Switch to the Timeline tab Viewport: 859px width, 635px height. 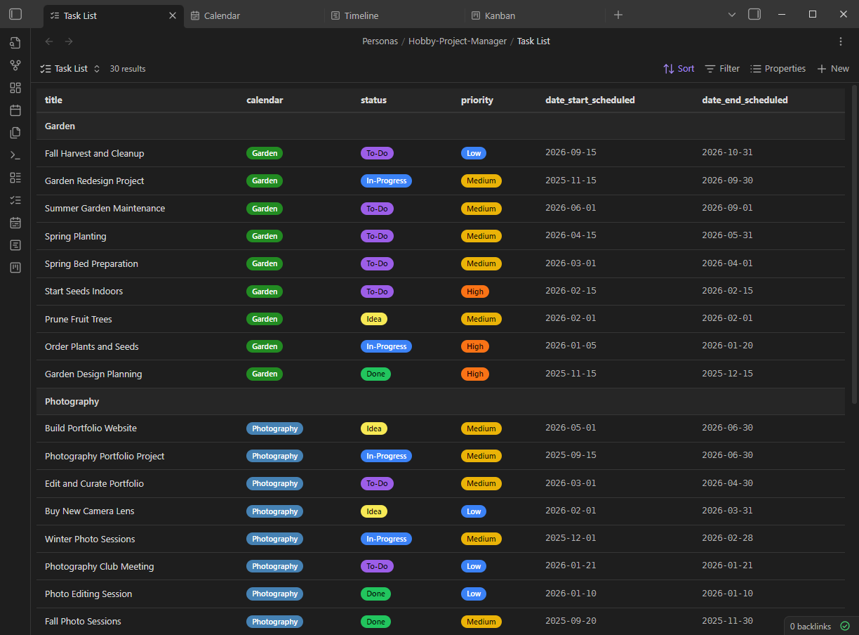click(x=355, y=15)
